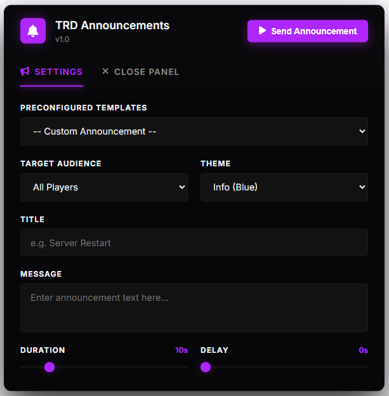The image size is (389, 396).
Task: Click the Theme dropdown chevron arrow
Action: [362, 187]
